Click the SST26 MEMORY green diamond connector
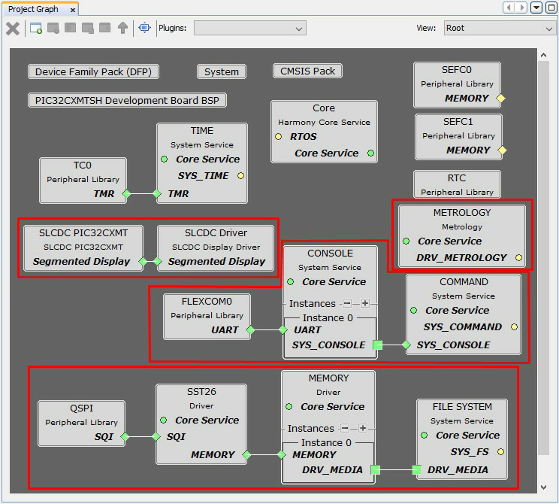 pos(246,455)
